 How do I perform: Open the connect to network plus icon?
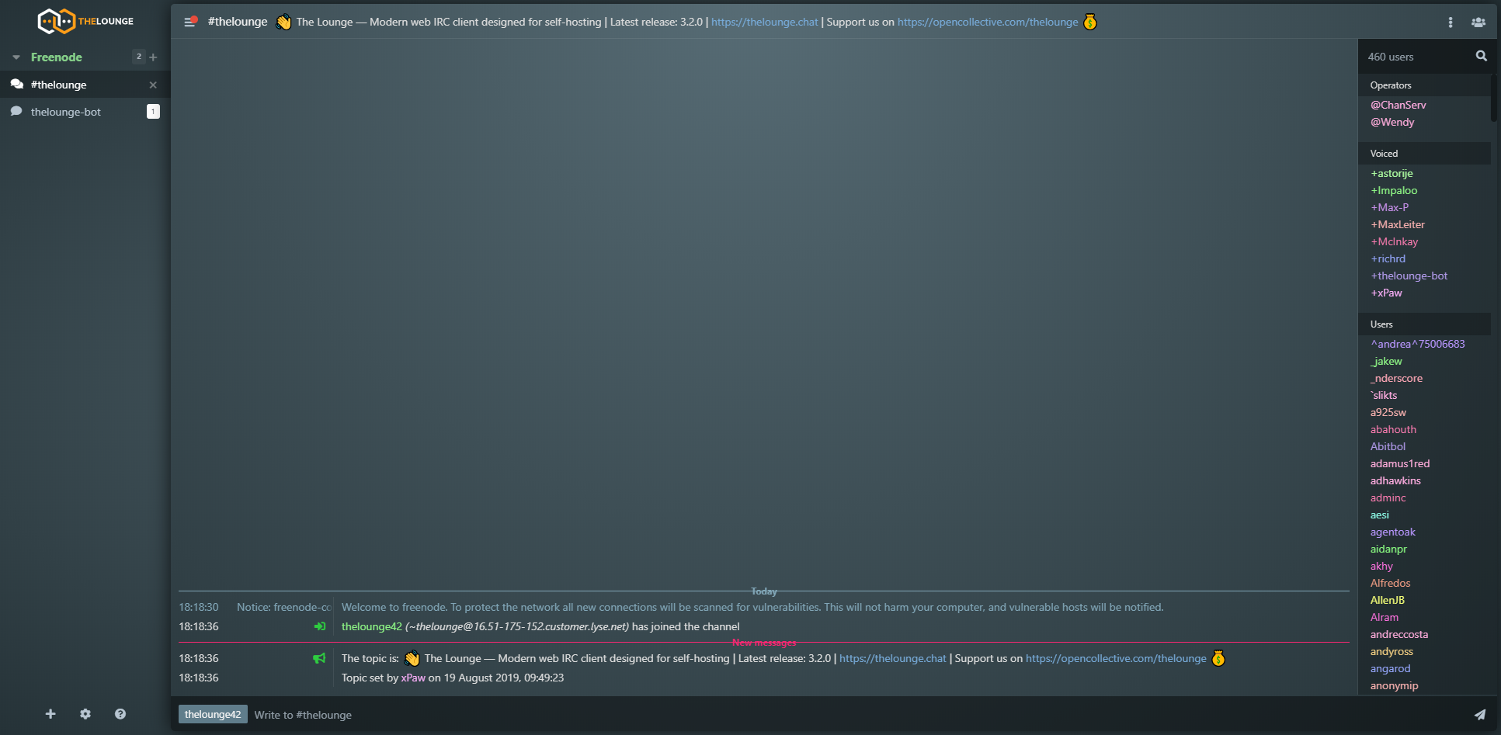click(x=50, y=714)
